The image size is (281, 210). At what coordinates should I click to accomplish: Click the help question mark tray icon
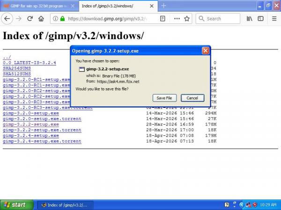coord(227,205)
